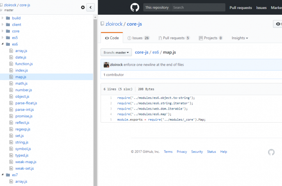Switch to the Code tab
Screen dimensions: 282x186
(112, 38)
